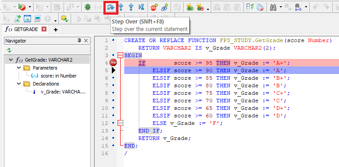339x167 pixels.
Task: Click the add watch eye icon
Action: (x=164, y=8)
